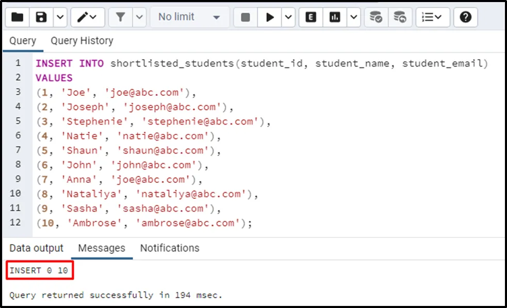
Task: Expand the filter options arrow
Action: pos(139,17)
